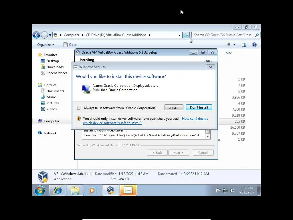This screenshot has height=220, width=293.
Task: Select Computer in the address breadcrumb
Action: 72,35
